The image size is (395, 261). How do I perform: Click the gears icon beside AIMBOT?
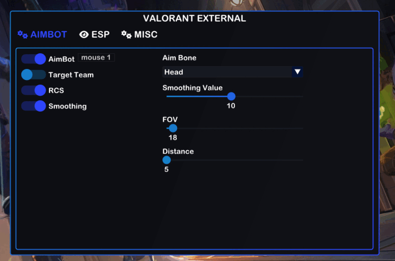coord(23,35)
